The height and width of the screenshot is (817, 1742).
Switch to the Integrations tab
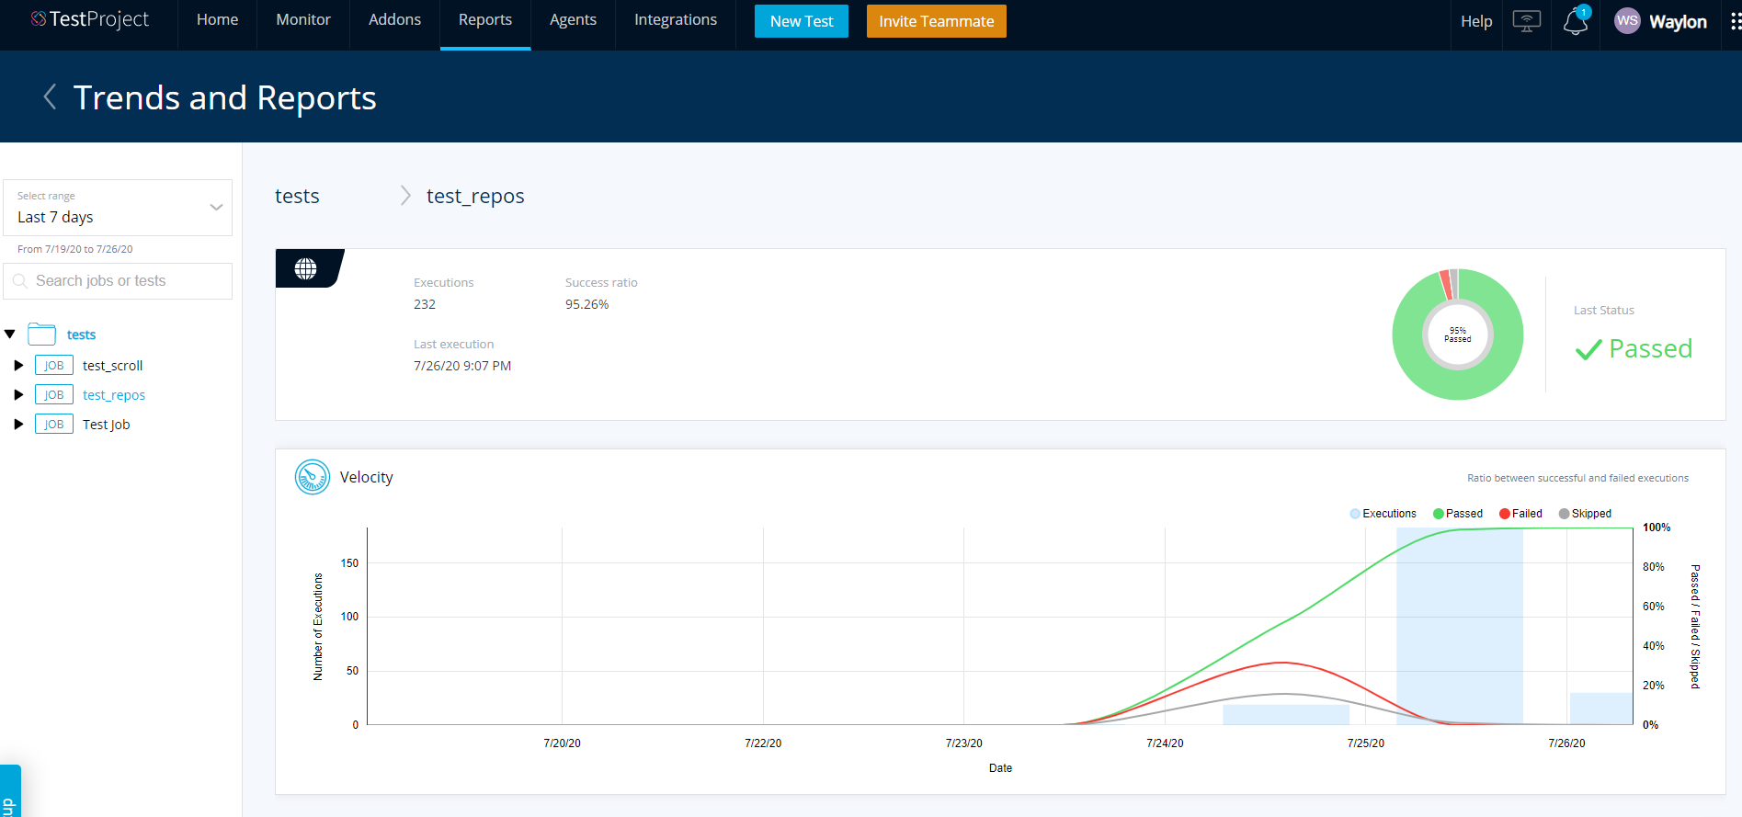[x=675, y=20]
